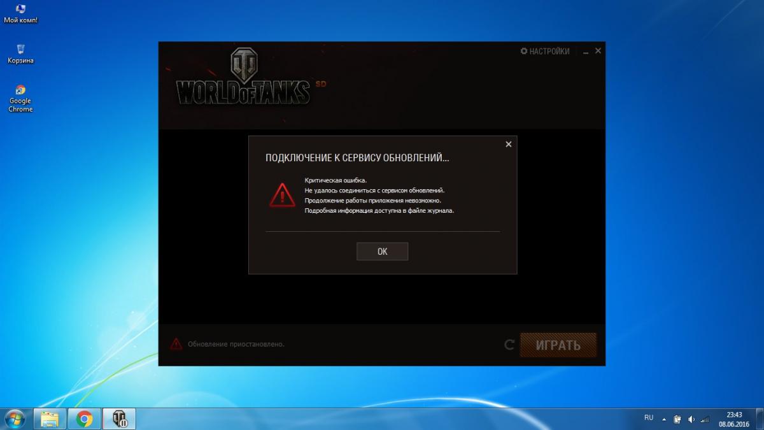This screenshot has height=430, width=764.
Task: Click the ИГРАТЬ play button
Action: [x=558, y=345]
